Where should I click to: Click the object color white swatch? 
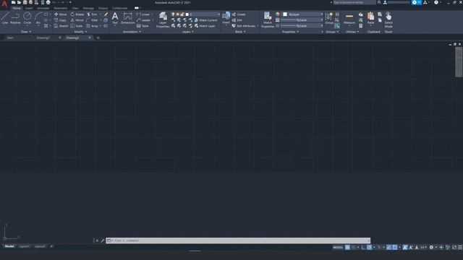click(285, 14)
